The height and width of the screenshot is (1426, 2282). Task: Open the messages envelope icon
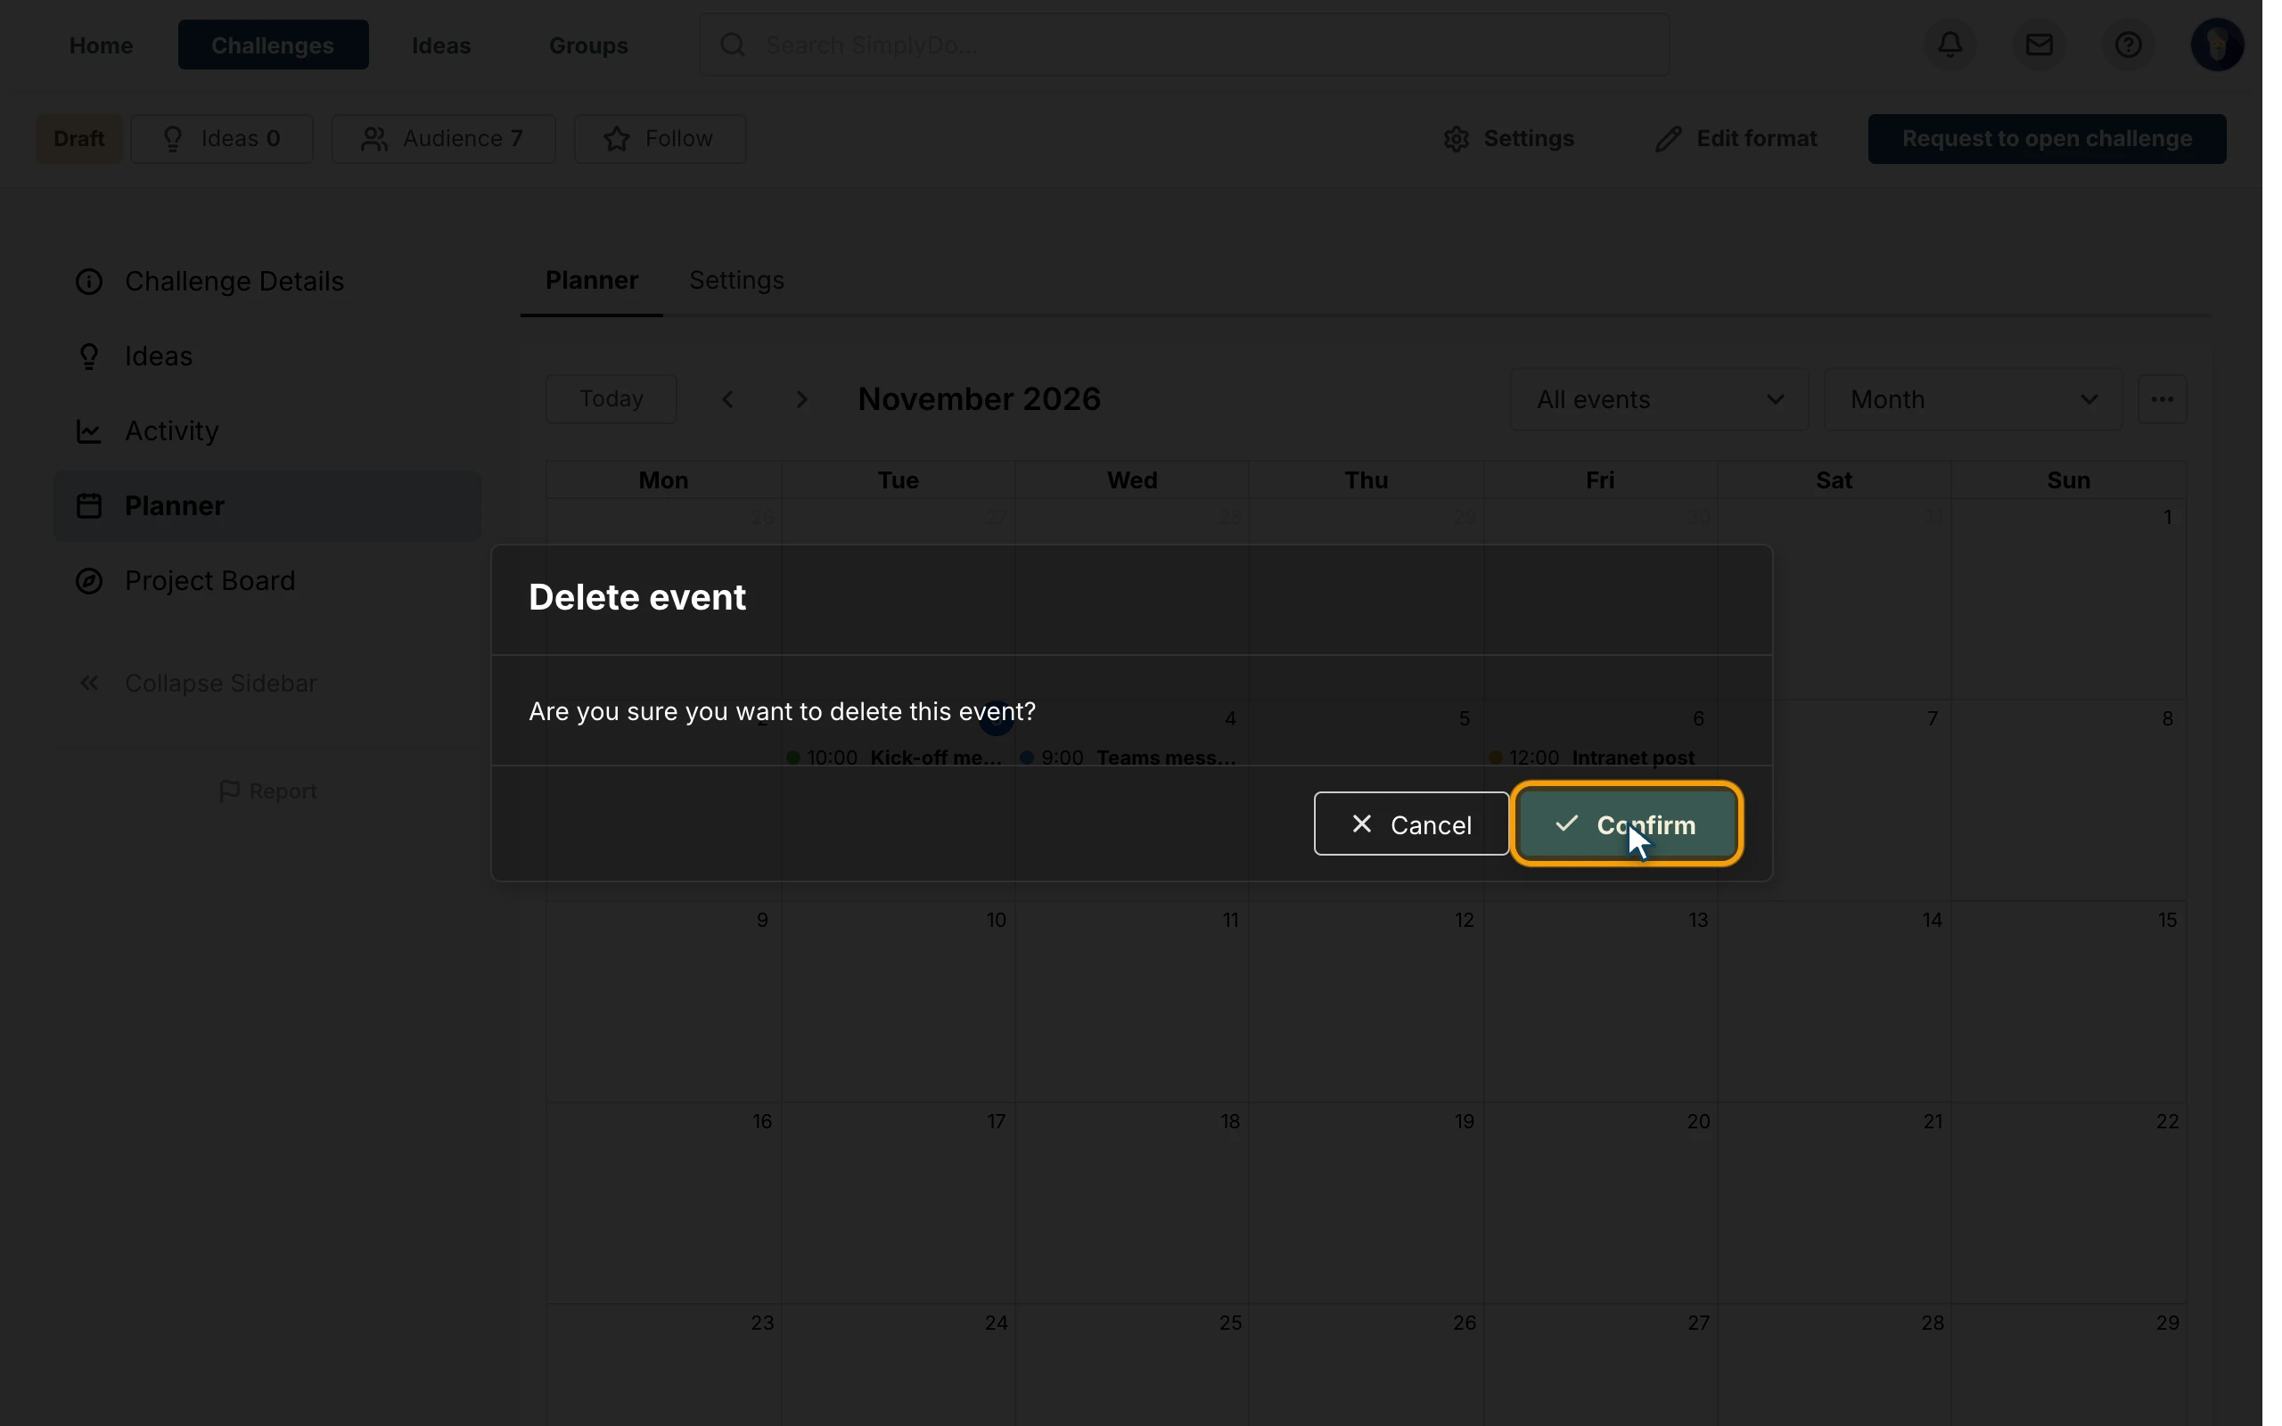coord(2040,45)
